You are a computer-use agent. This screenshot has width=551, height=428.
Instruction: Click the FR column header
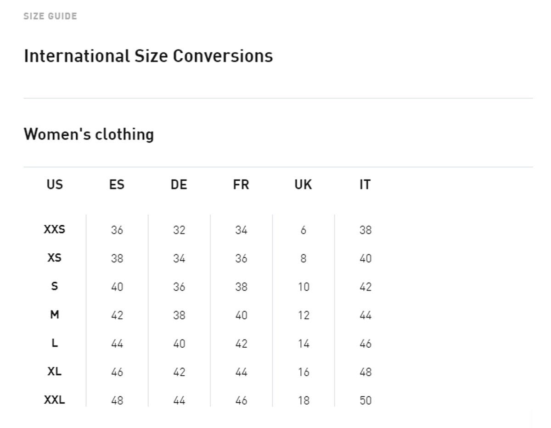(x=241, y=184)
